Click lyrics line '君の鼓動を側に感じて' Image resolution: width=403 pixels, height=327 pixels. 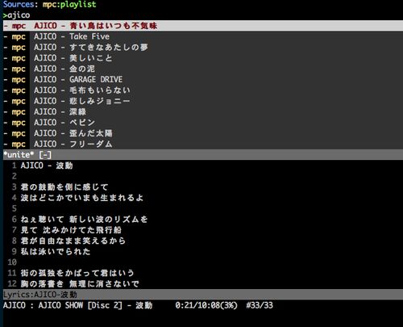coord(64,187)
